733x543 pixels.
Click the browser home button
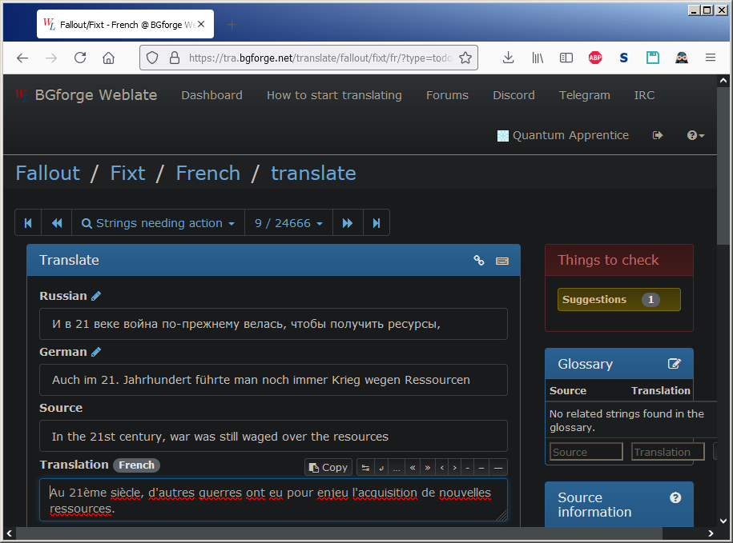click(108, 58)
